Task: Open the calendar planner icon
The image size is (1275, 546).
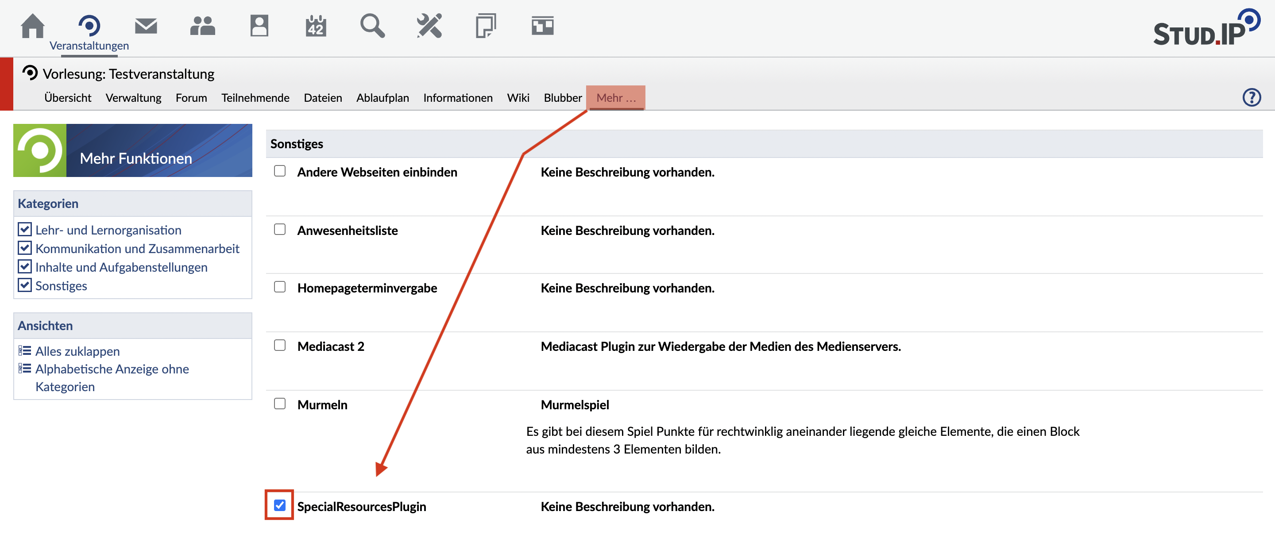Action: point(315,26)
